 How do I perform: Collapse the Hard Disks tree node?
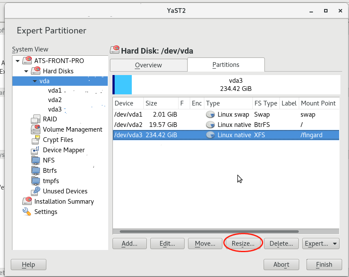26,71
